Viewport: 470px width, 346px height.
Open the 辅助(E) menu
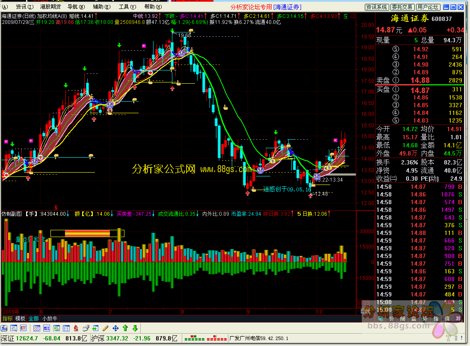pos(102,6)
